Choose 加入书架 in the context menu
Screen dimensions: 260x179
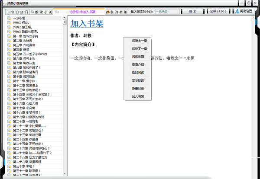coord(138,96)
